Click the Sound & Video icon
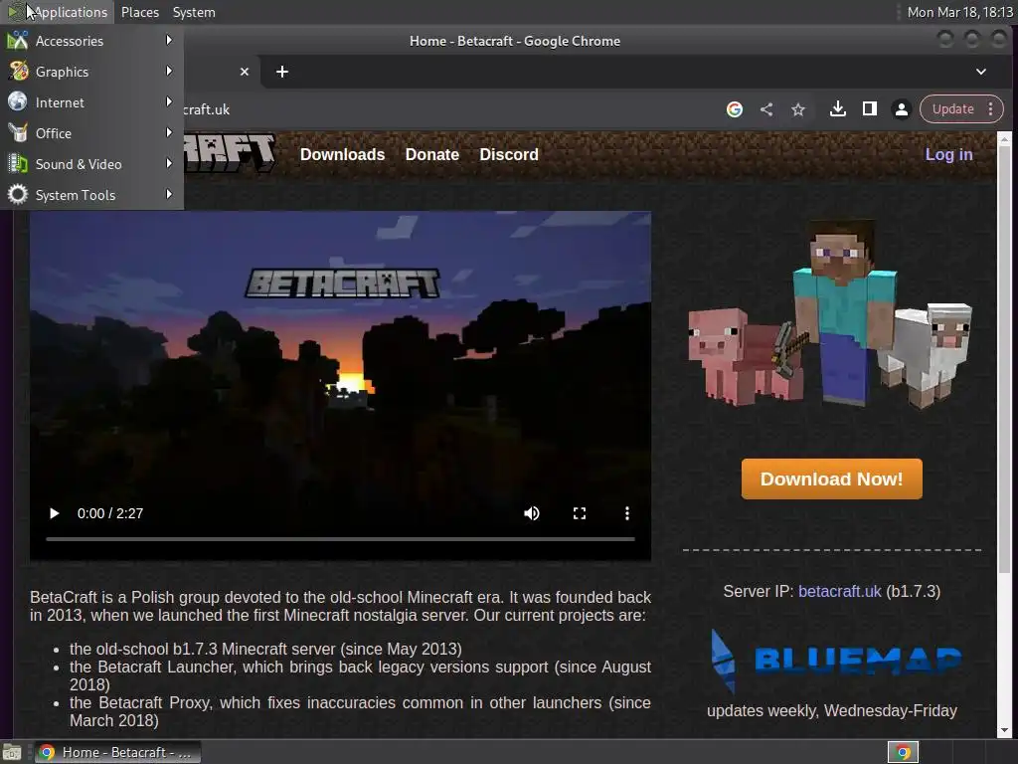The height and width of the screenshot is (764, 1018). click(x=18, y=163)
